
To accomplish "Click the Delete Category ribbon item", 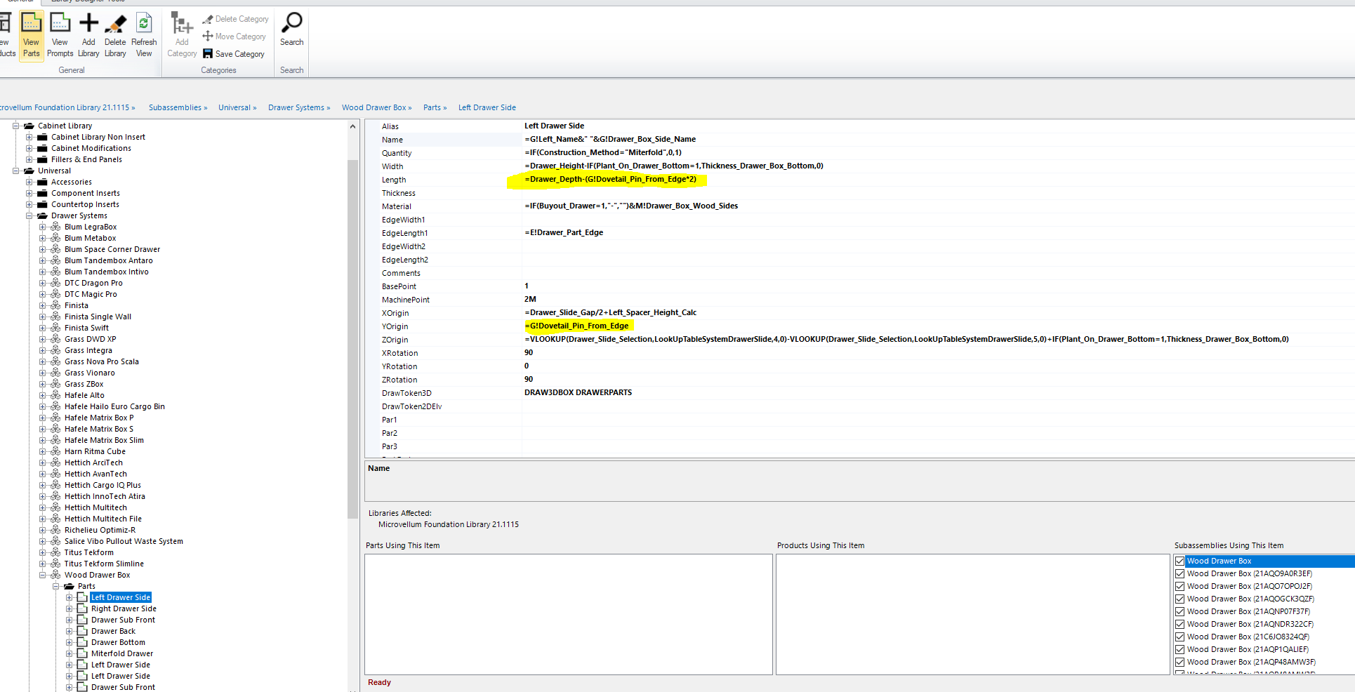I will [x=235, y=19].
